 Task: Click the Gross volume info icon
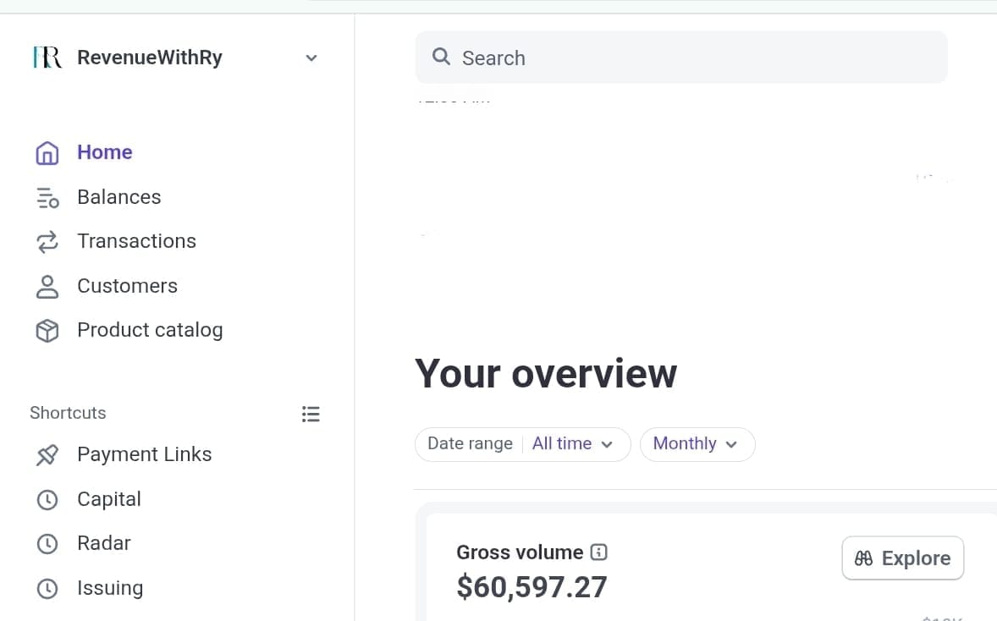click(598, 552)
